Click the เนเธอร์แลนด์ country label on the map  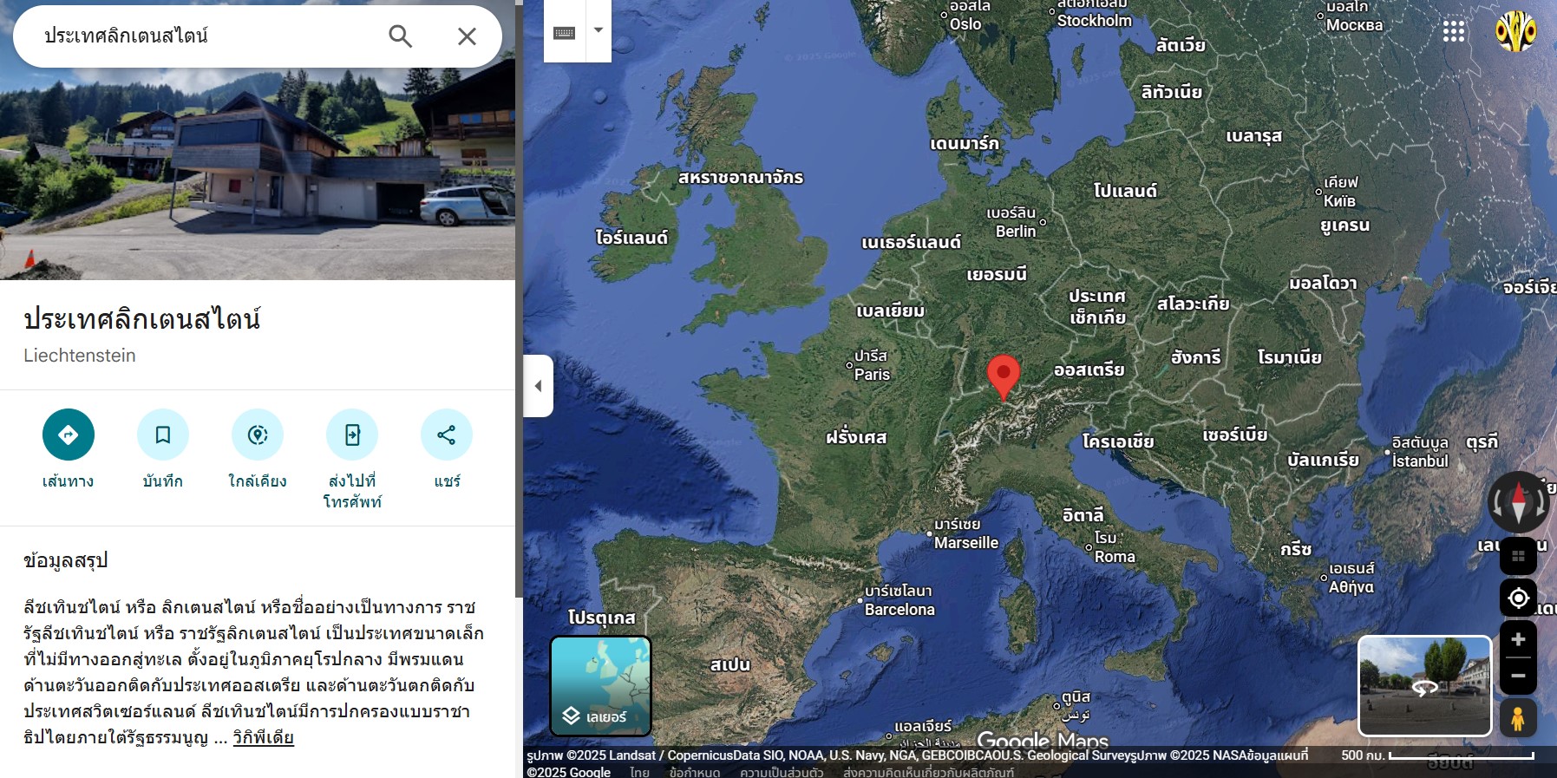(x=911, y=242)
